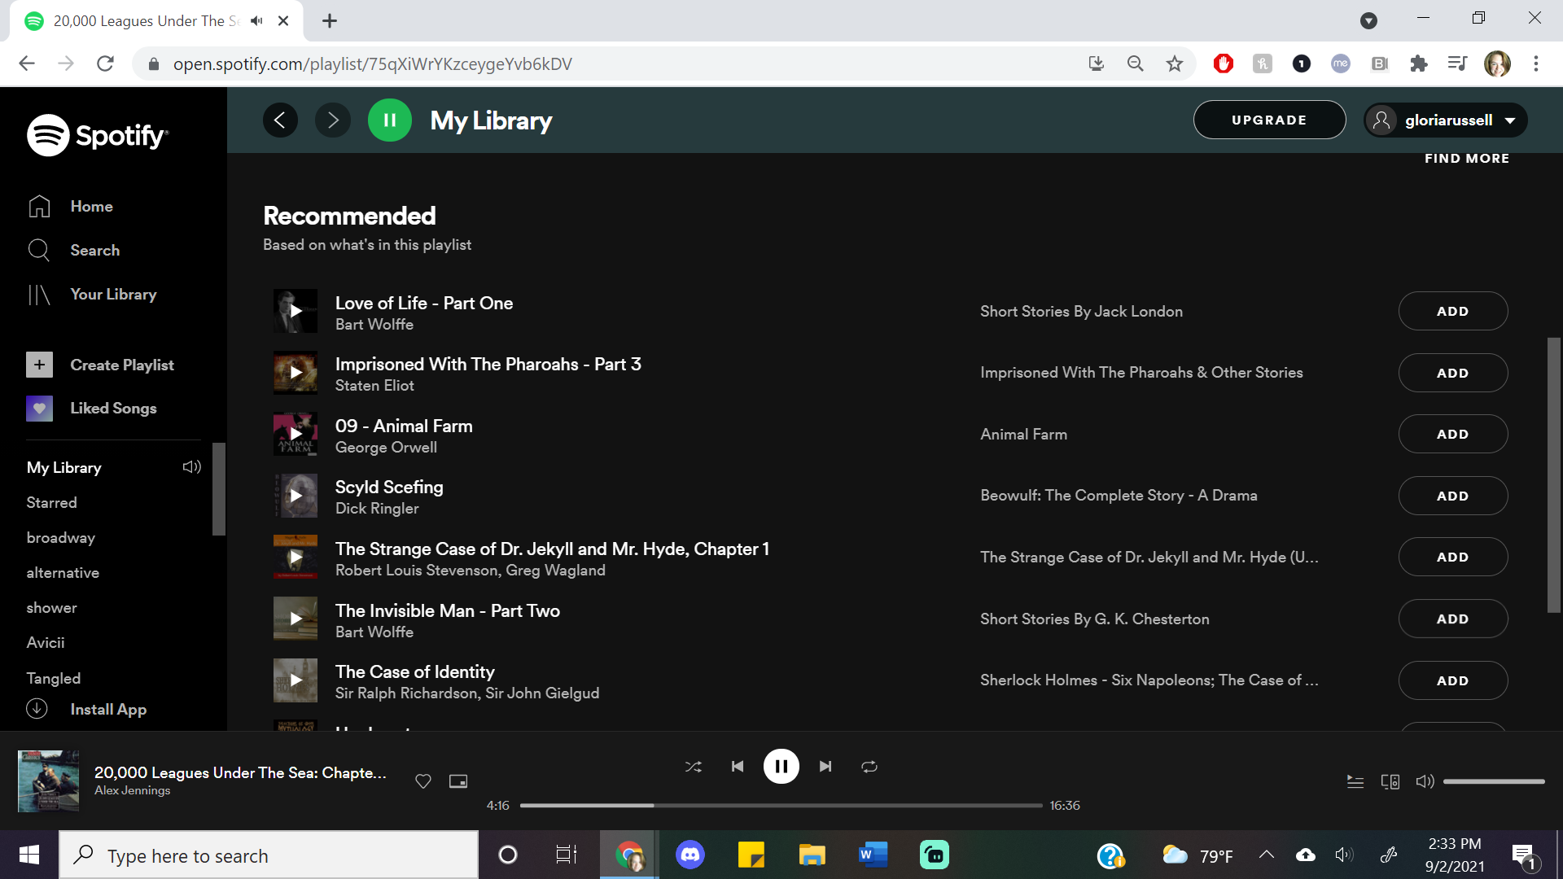Open the play queue icon
Image resolution: width=1563 pixels, height=879 pixels.
pos(1355,781)
